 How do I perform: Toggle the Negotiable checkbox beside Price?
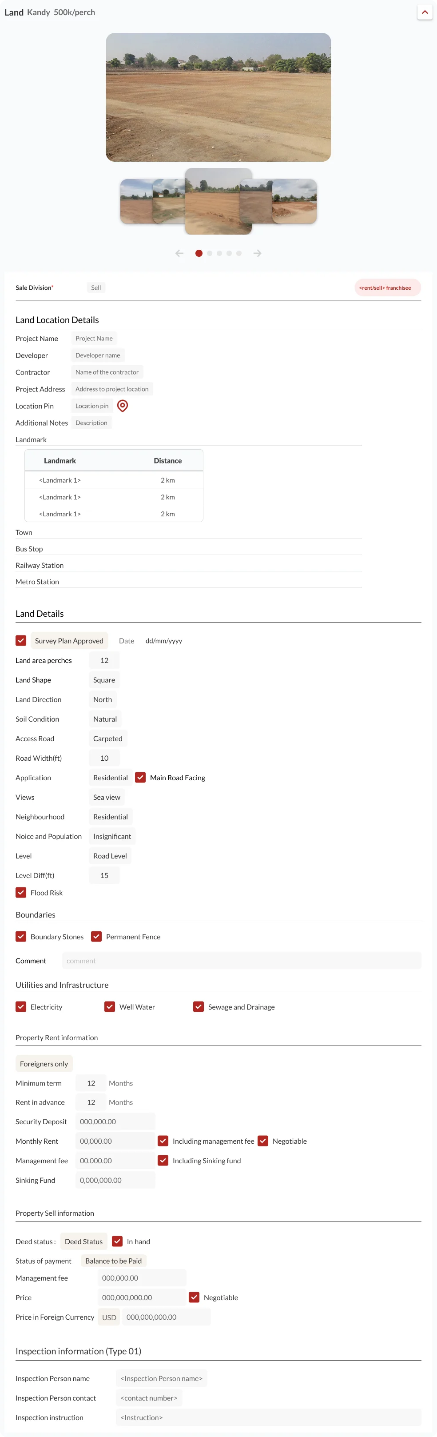click(x=195, y=1297)
